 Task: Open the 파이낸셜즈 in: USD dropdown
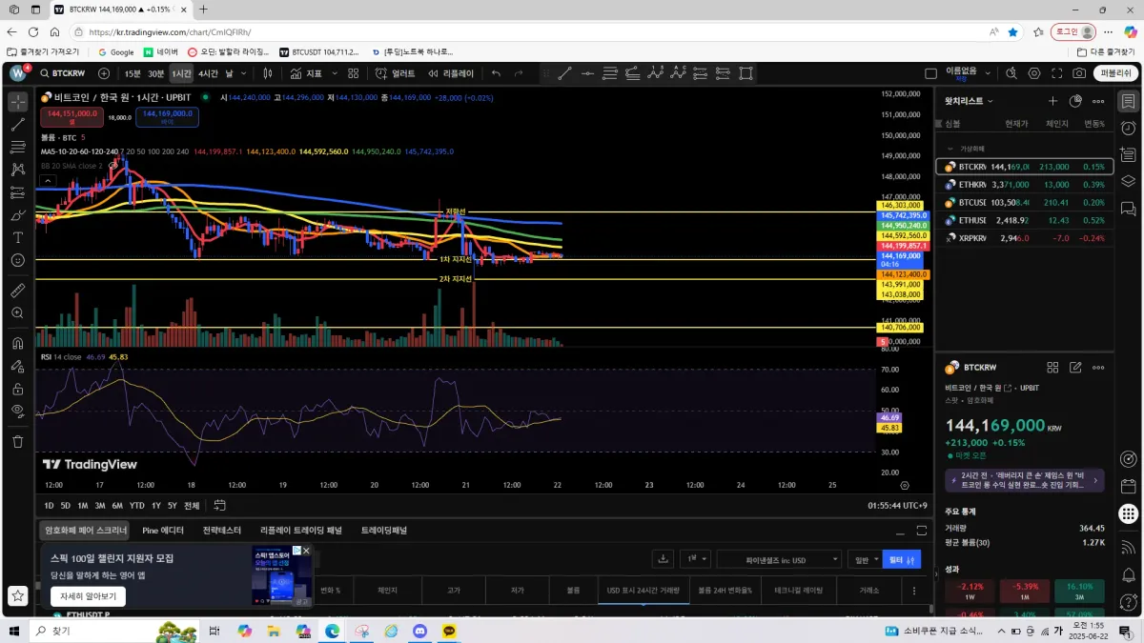779,559
